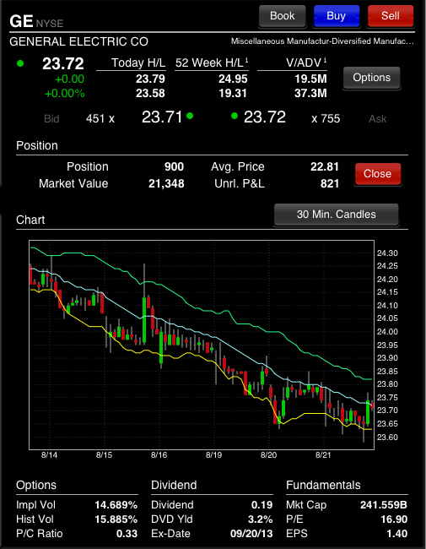The width and height of the screenshot is (426, 549).
Task: Click the P/E value 16.90
Action: tap(394, 519)
